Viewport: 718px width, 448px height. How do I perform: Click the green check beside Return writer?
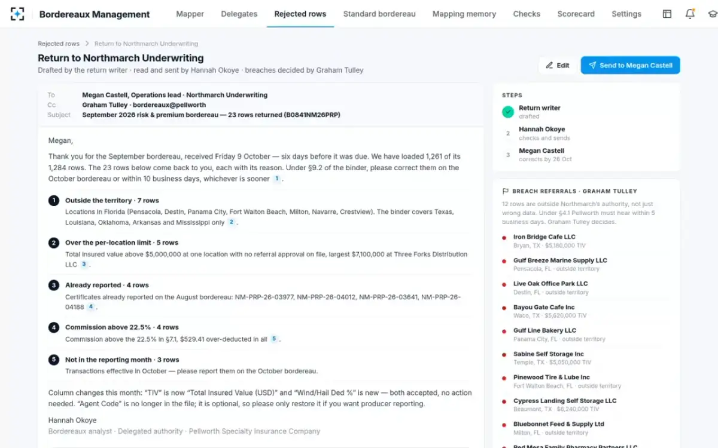point(508,112)
